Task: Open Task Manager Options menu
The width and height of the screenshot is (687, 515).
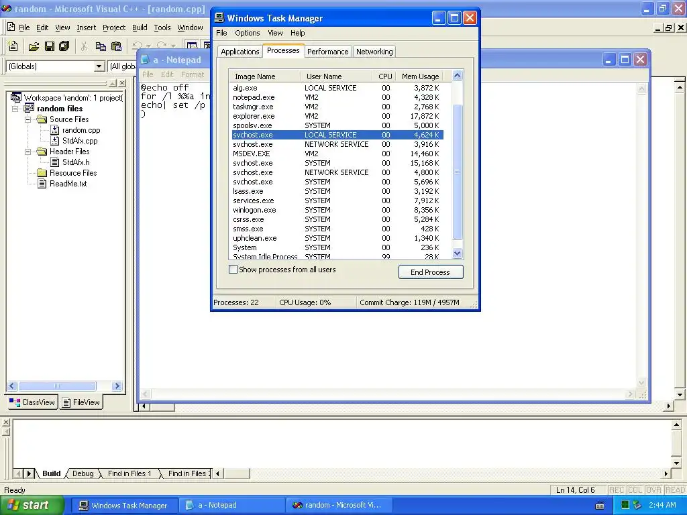Action: point(247,33)
